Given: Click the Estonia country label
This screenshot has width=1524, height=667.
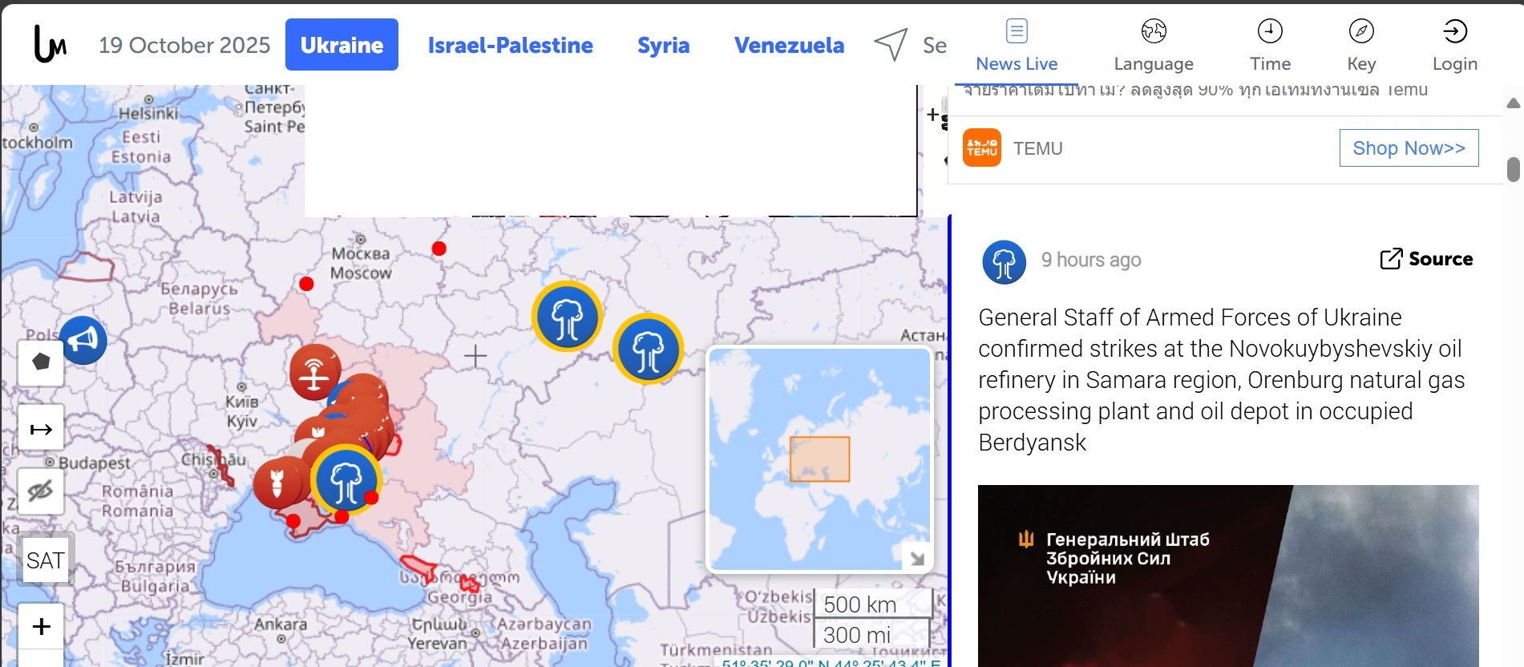Looking at the screenshot, I should pos(141,147).
